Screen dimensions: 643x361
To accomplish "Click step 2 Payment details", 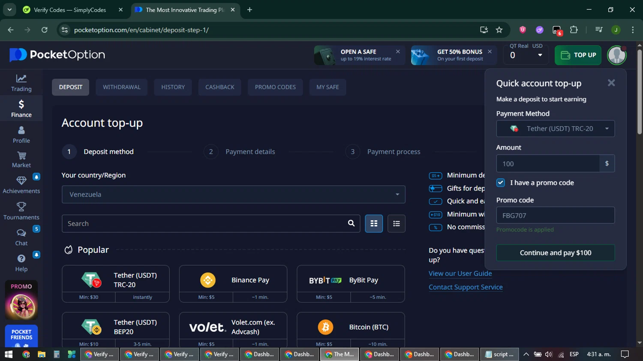I will [x=240, y=152].
